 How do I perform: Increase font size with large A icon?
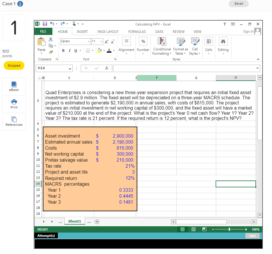(107, 41)
